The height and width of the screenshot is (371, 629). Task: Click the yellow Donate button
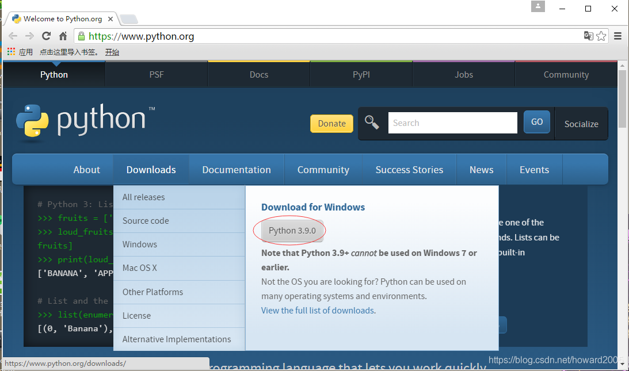coord(331,124)
